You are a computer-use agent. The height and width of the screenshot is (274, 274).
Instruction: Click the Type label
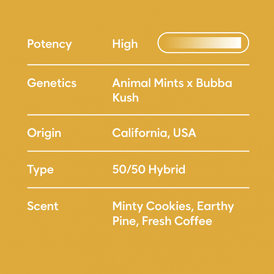tap(40, 170)
